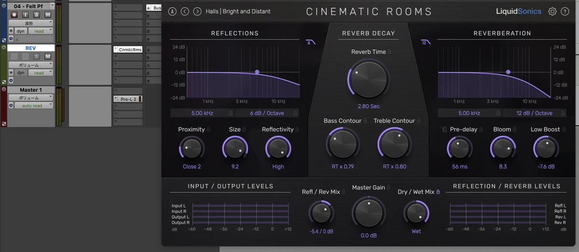Toggle dyn button on 04 - Felt Pf track
579x252 pixels.
coord(21,31)
